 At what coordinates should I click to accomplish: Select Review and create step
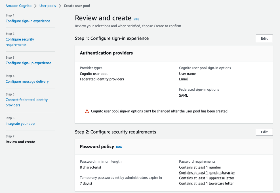pos(20,142)
